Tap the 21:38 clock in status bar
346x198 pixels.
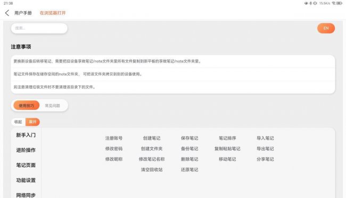click(x=9, y=3)
